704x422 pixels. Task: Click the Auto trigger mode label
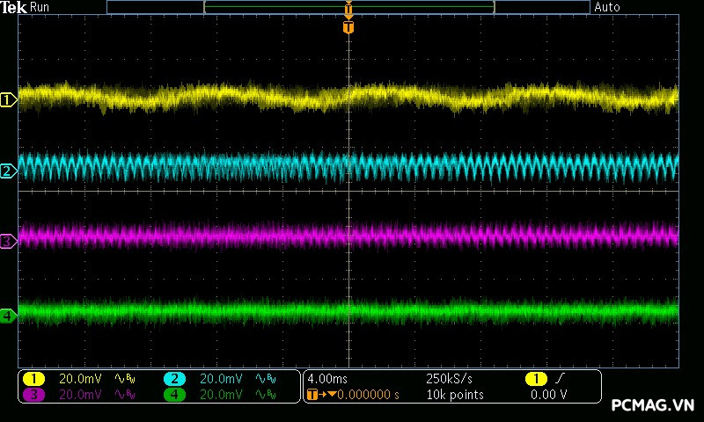607,7
